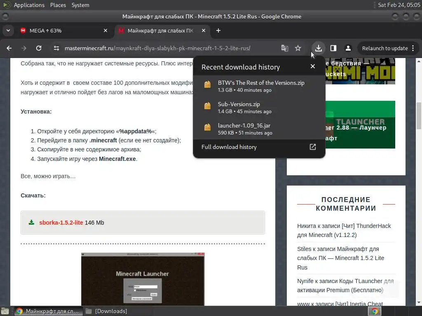Open TLauncher 2.88 sidebar banner
Screen dimensions: 422x316
[360, 125]
